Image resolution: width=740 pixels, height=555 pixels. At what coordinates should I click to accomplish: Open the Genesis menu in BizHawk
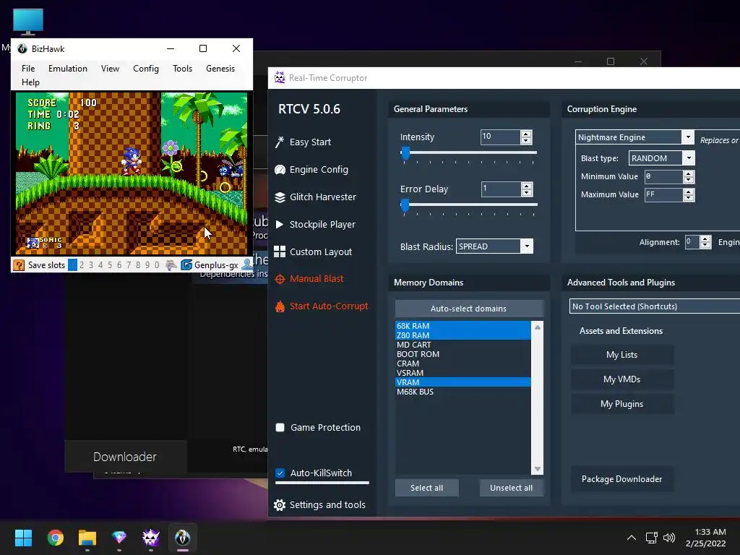click(220, 69)
